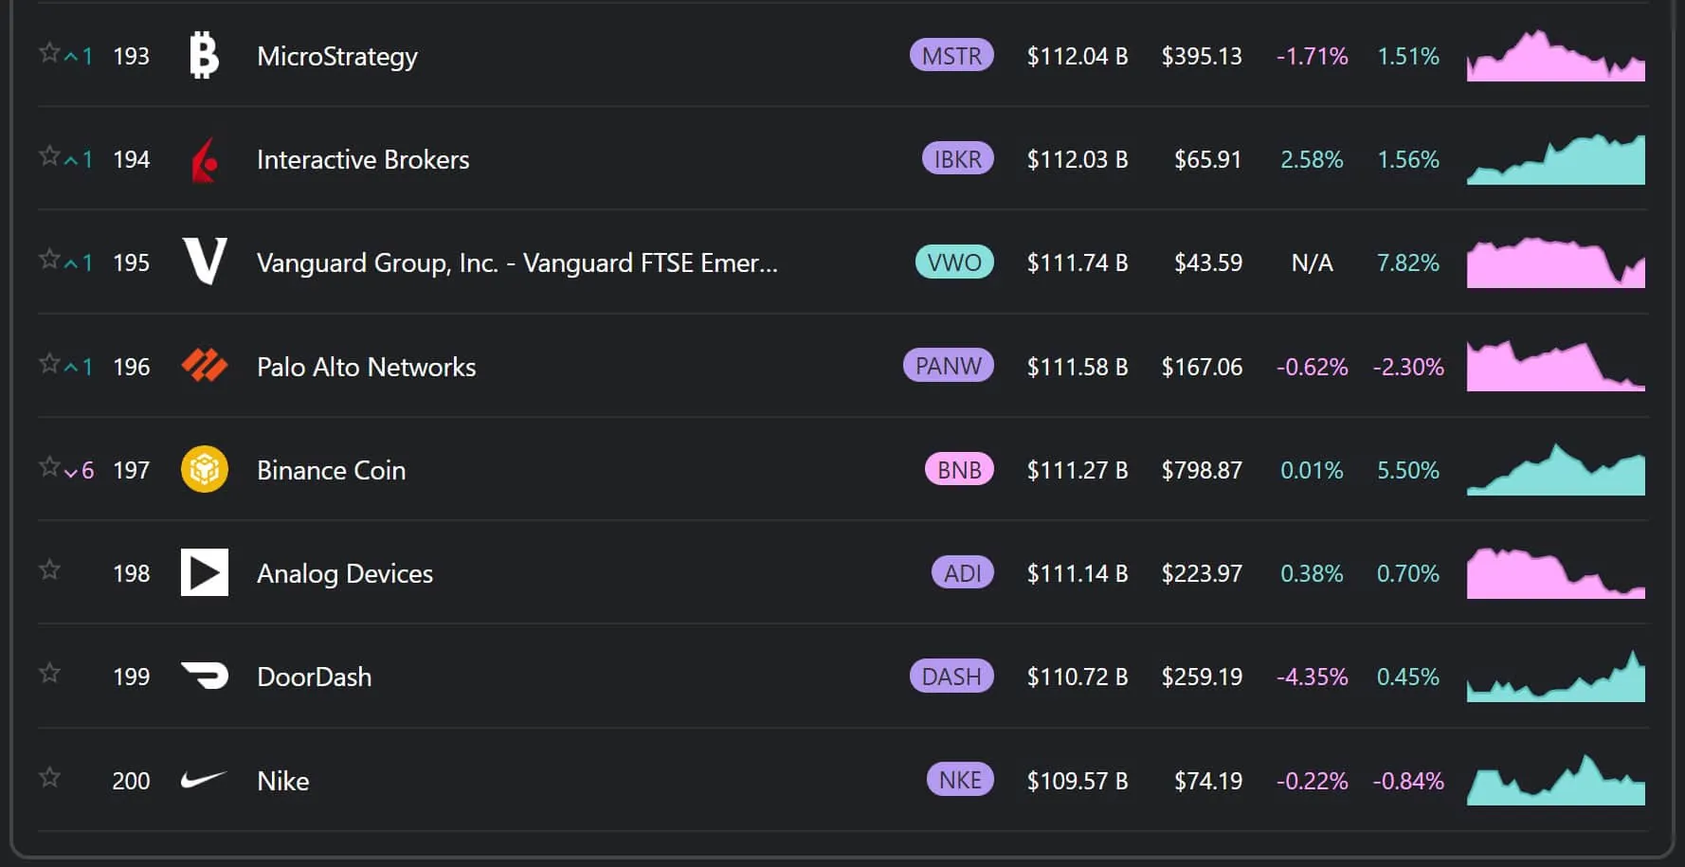Click Nike's price sparkline chart

coord(1555,781)
